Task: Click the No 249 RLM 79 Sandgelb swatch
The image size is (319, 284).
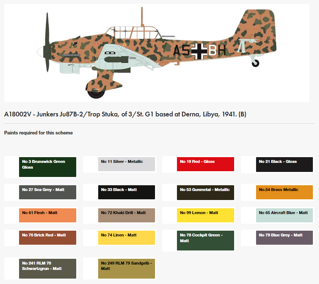Action: [x=127, y=269]
